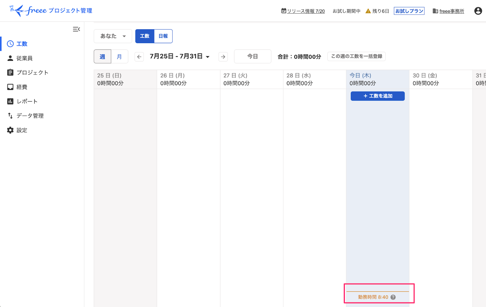Go to next week with right arrow
This screenshot has width=486, height=307.
(x=223, y=57)
